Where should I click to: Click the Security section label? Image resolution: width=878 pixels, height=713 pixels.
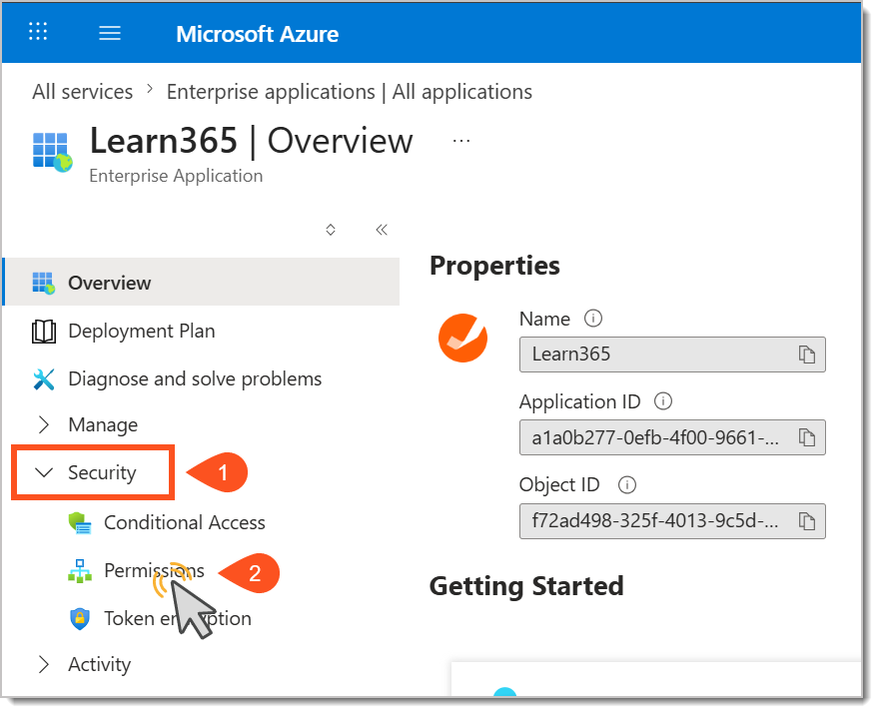tap(102, 473)
